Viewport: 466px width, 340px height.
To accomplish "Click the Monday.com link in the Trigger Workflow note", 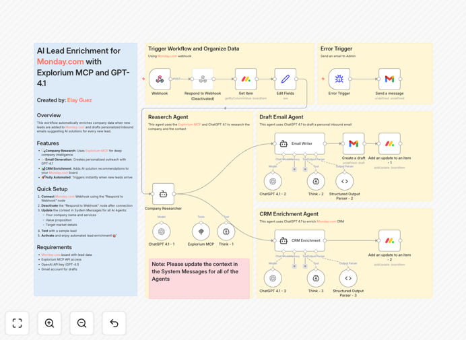I will pos(167,56).
